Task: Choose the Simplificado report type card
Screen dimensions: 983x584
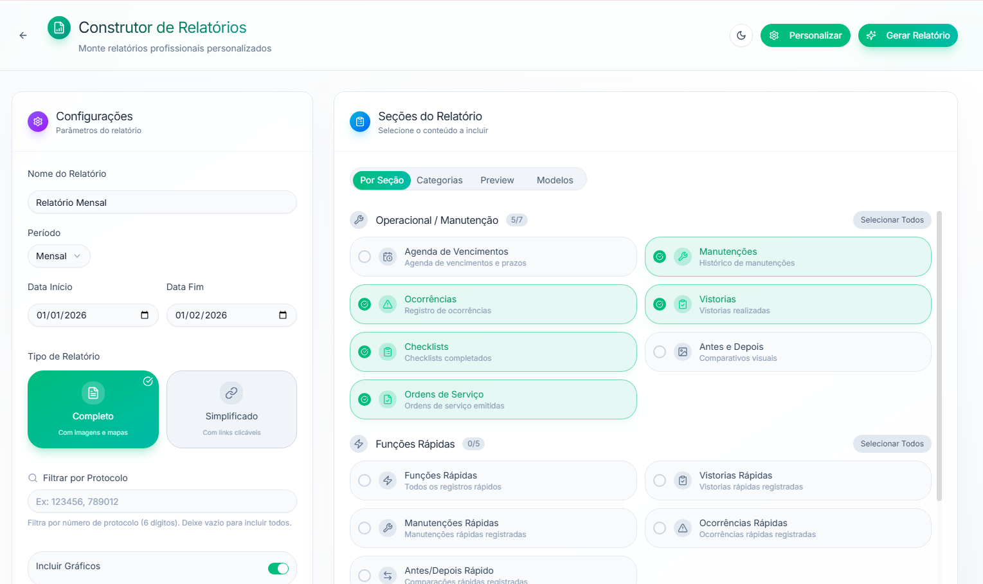Action: pyautogui.click(x=231, y=409)
